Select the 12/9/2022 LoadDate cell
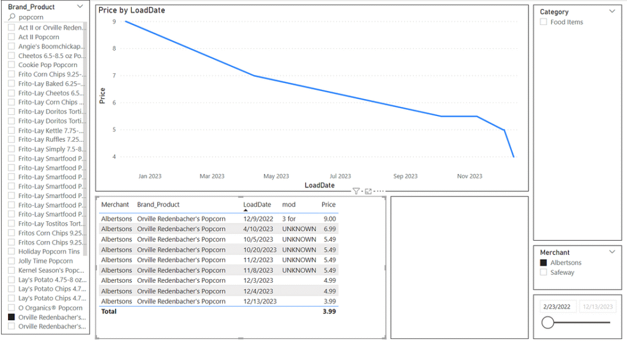This screenshot has height=347, width=627. click(x=258, y=219)
